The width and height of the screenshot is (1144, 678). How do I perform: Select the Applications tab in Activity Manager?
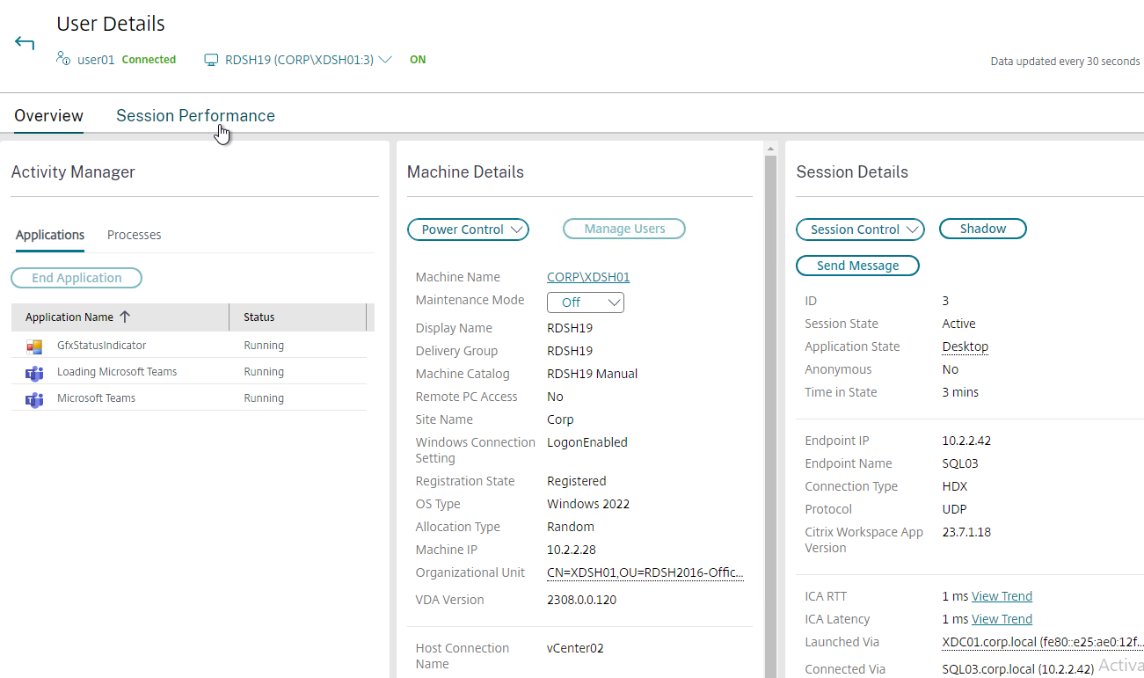pos(50,235)
